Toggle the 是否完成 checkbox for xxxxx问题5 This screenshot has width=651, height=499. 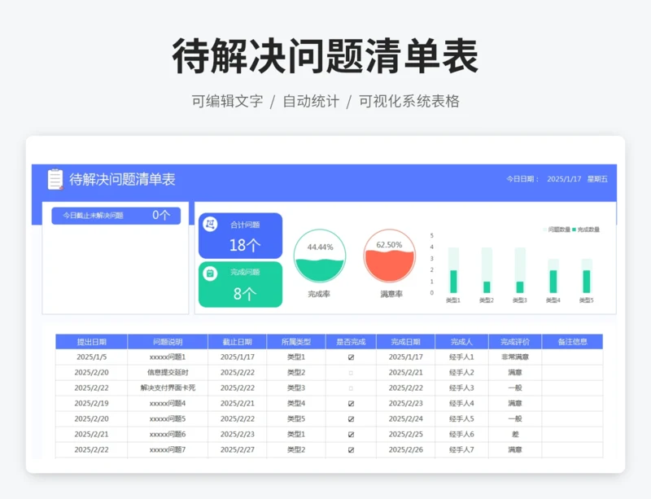pos(351,419)
